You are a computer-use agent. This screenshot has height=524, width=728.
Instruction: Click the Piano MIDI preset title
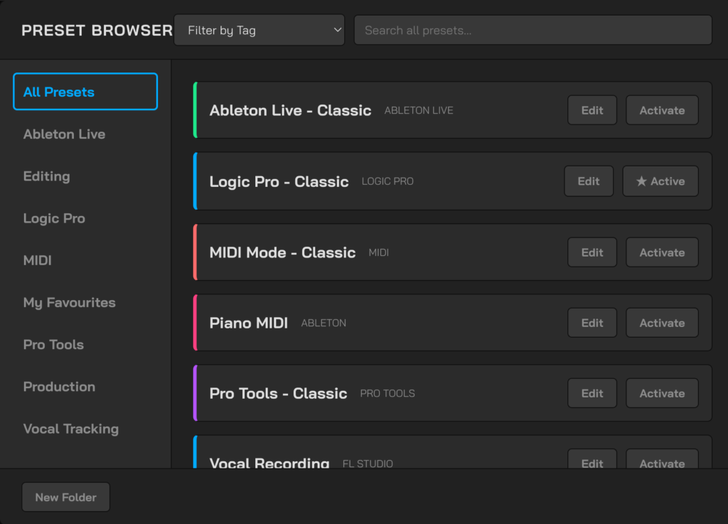tap(248, 323)
